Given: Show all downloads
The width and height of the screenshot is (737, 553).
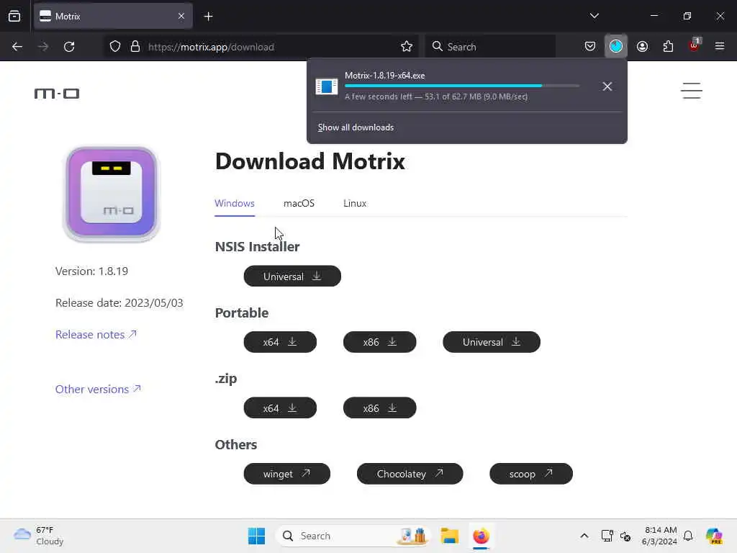Looking at the screenshot, I should click(x=356, y=127).
